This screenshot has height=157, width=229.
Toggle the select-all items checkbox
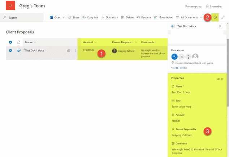[10, 42]
